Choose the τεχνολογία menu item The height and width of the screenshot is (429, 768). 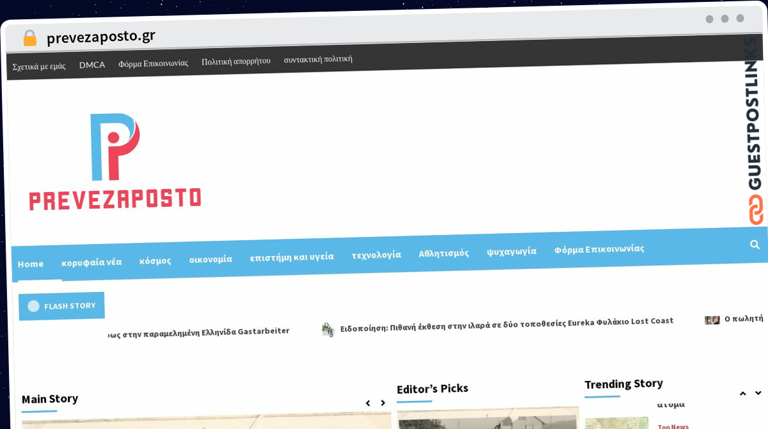(x=376, y=255)
